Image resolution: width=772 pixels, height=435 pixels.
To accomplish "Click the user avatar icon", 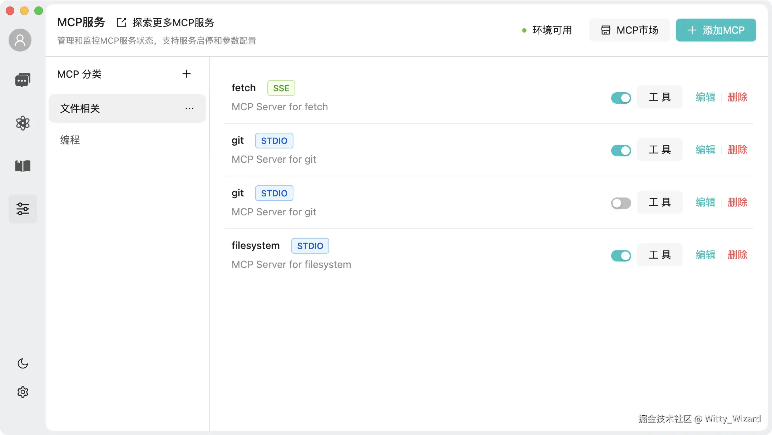I will point(20,40).
